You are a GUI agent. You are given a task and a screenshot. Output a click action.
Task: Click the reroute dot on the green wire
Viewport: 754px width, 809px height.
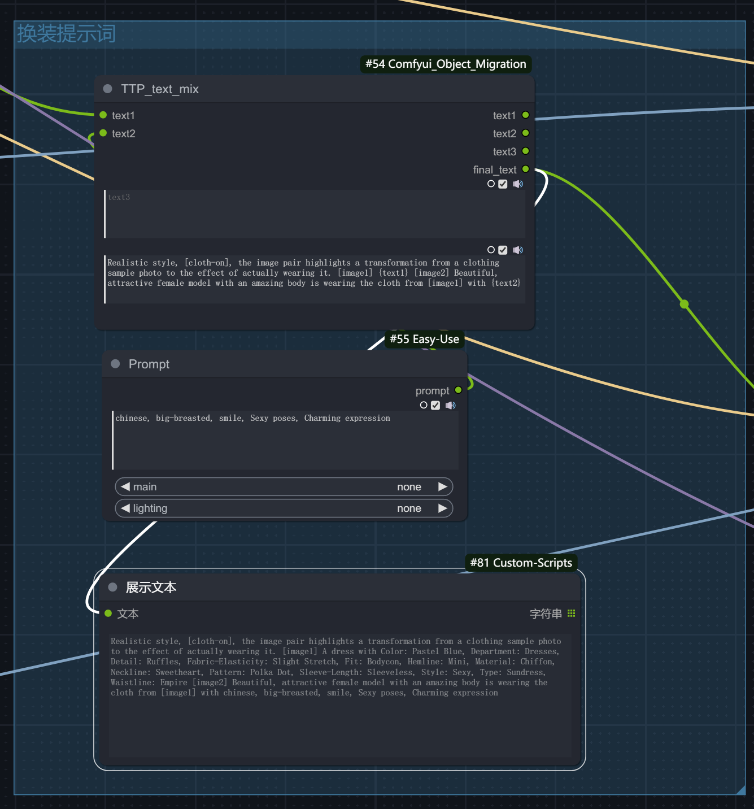pos(685,304)
